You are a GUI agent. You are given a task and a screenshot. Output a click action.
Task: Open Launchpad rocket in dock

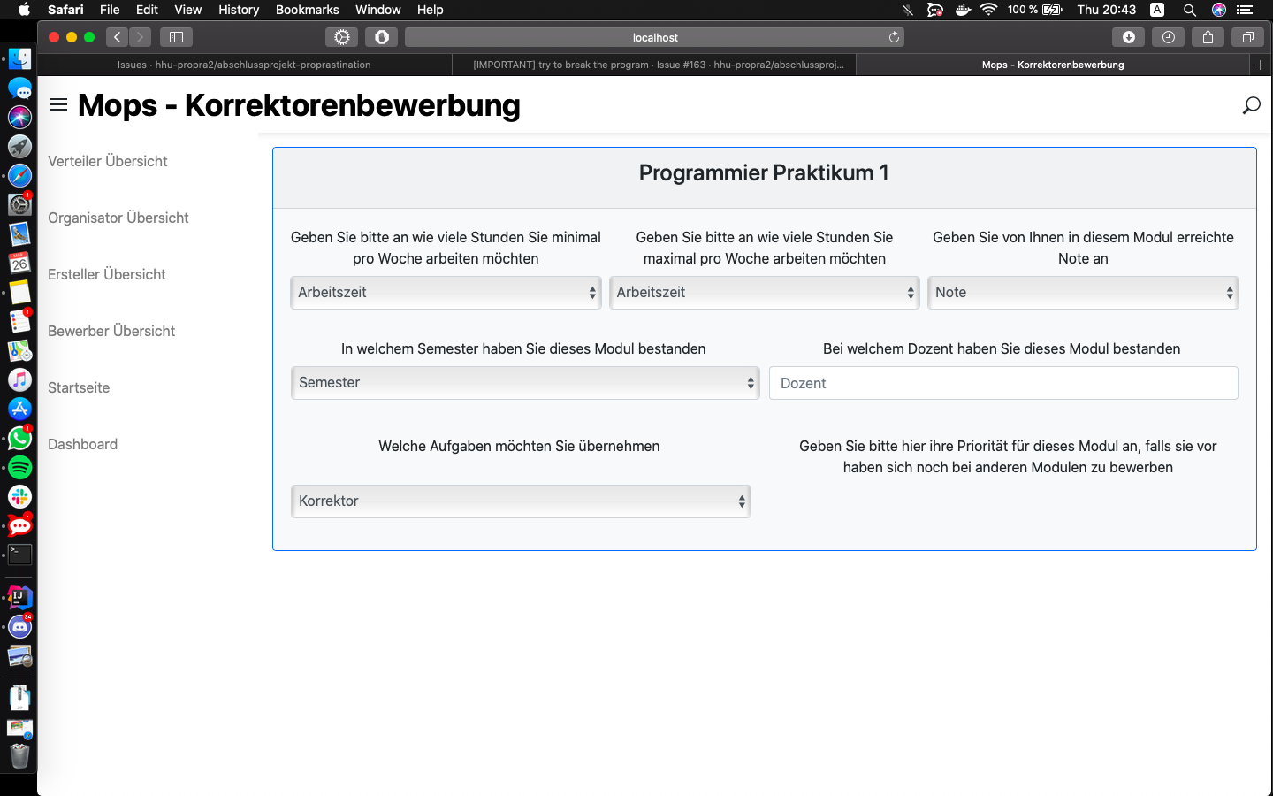pyautogui.click(x=19, y=146)
